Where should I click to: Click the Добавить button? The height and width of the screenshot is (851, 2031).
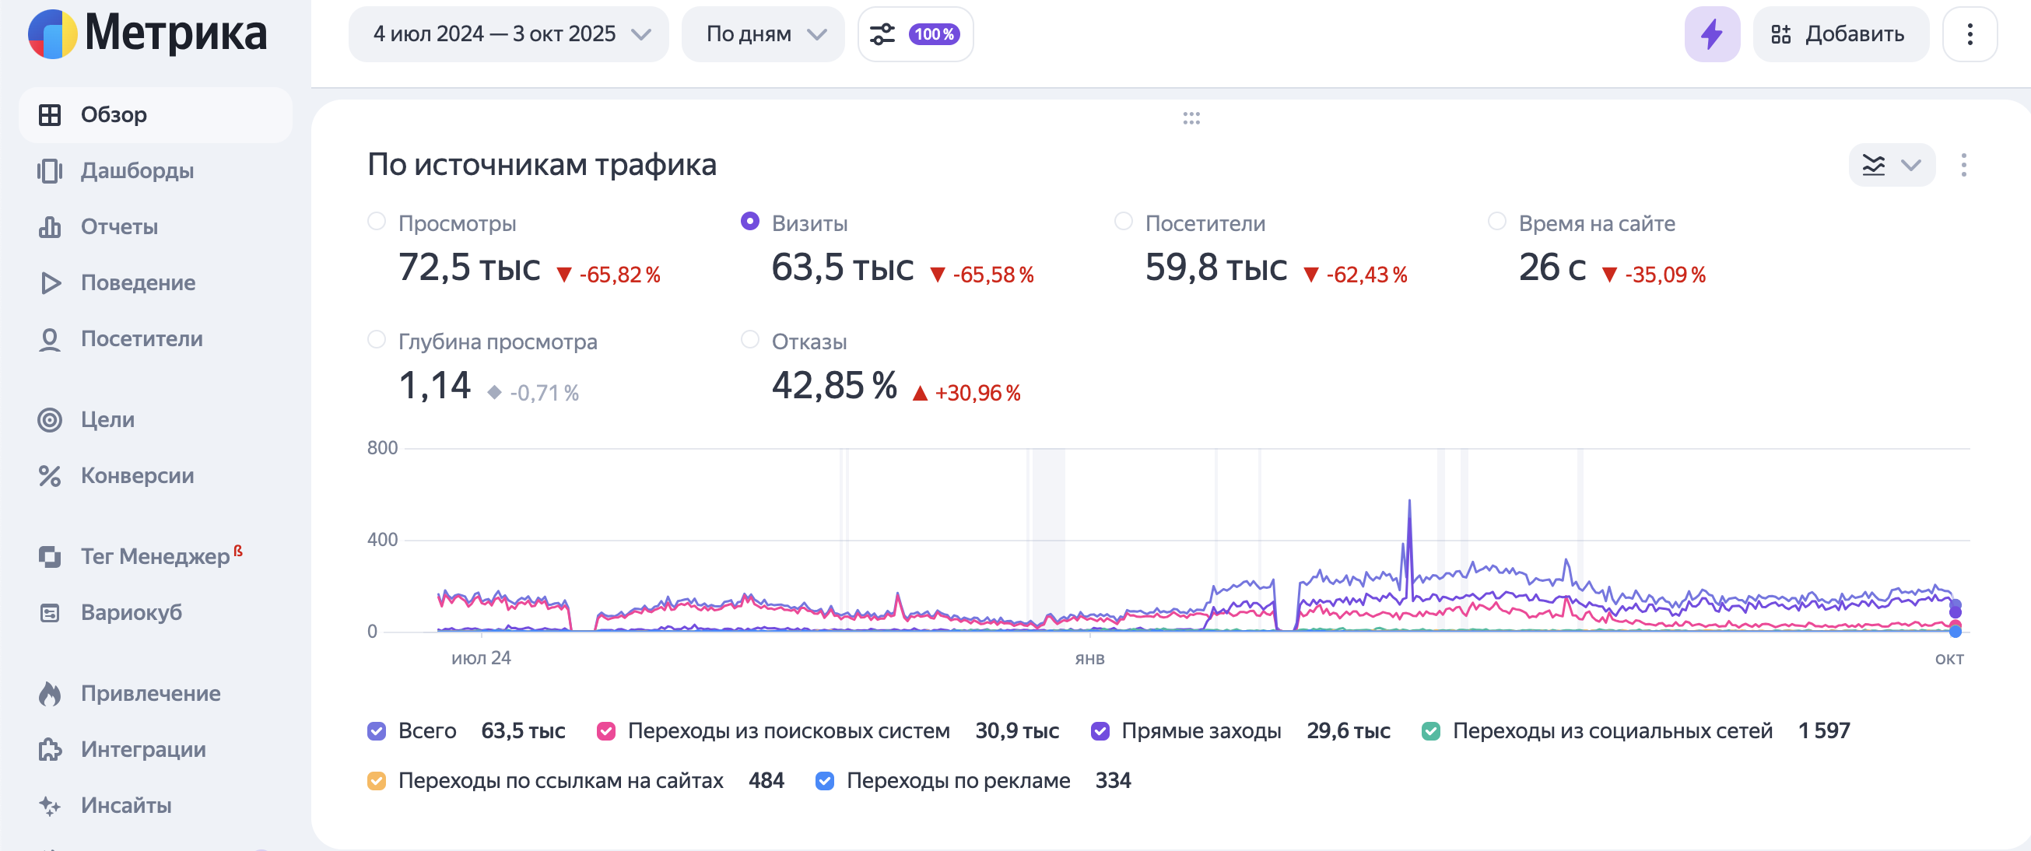point(1840,35)
